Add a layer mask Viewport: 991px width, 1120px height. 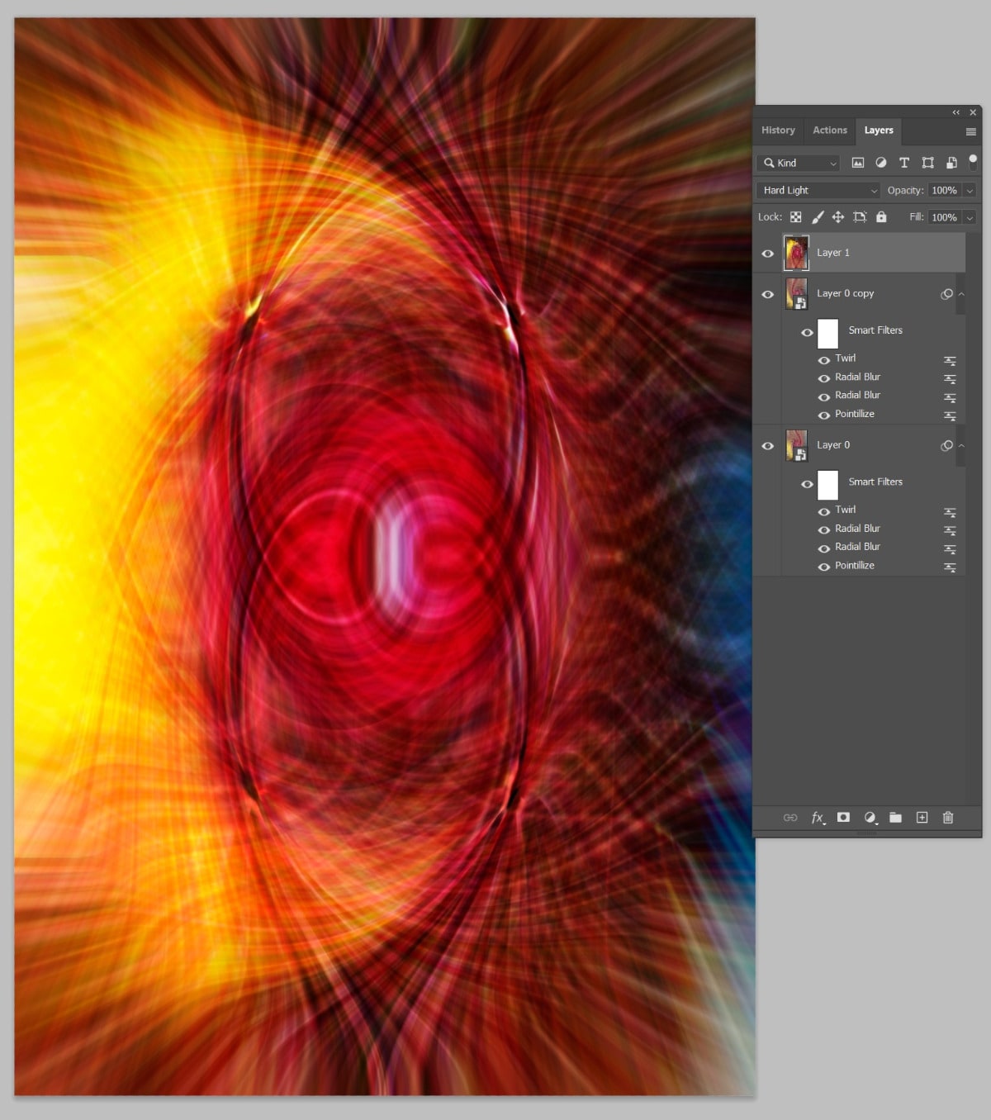point(843,818)
